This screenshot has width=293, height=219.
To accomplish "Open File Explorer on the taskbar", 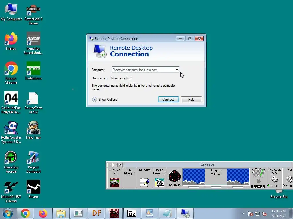I will [61, 213].
